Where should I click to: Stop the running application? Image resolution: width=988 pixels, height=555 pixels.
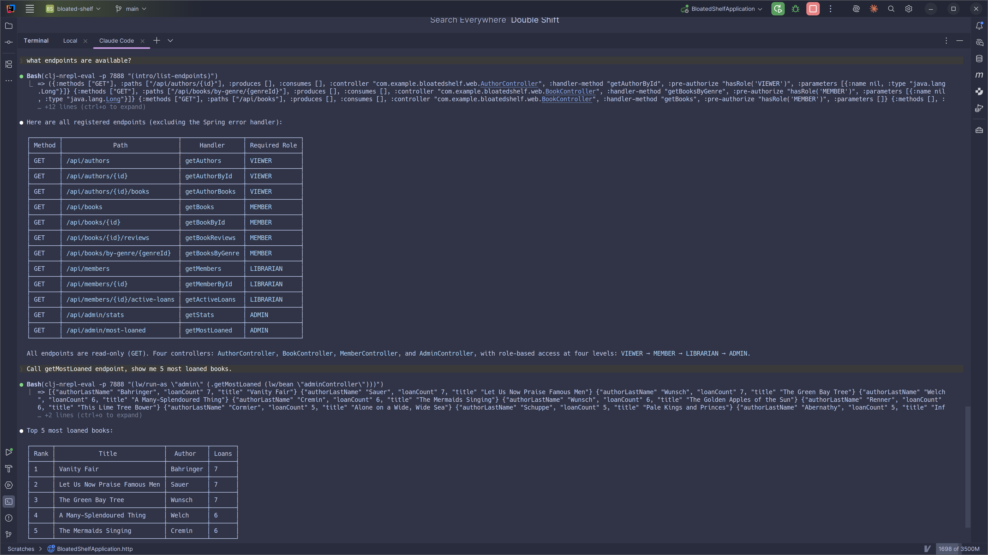click(x=813, y=9)
